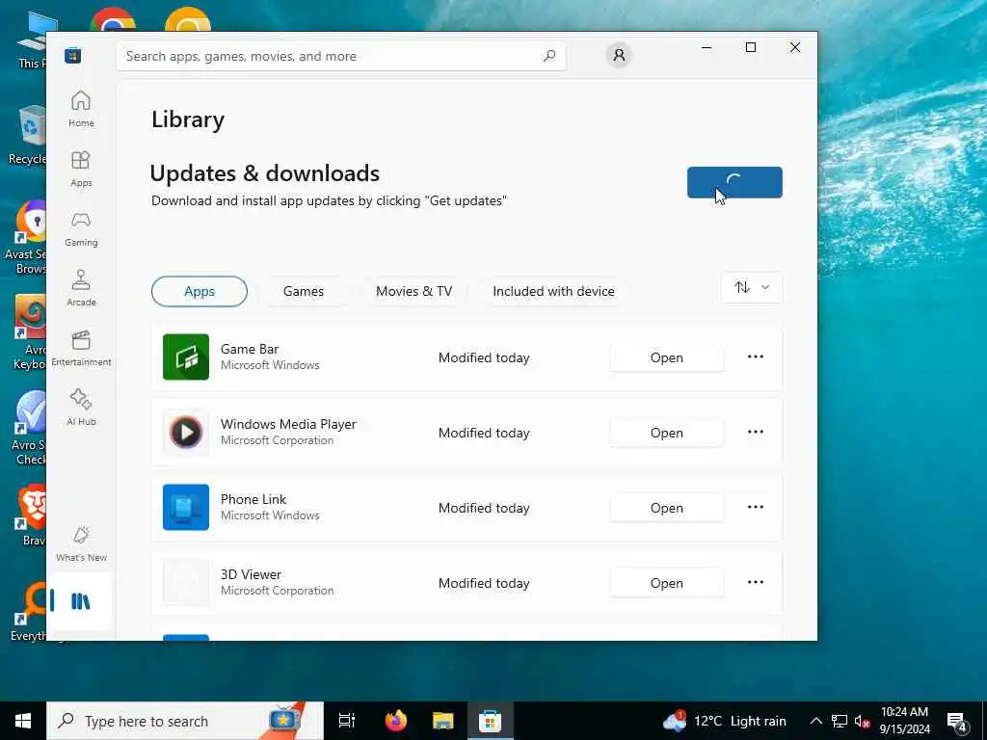Show hidden system tray icons
This screenshot has height=740, width=987.
(815, 721)
